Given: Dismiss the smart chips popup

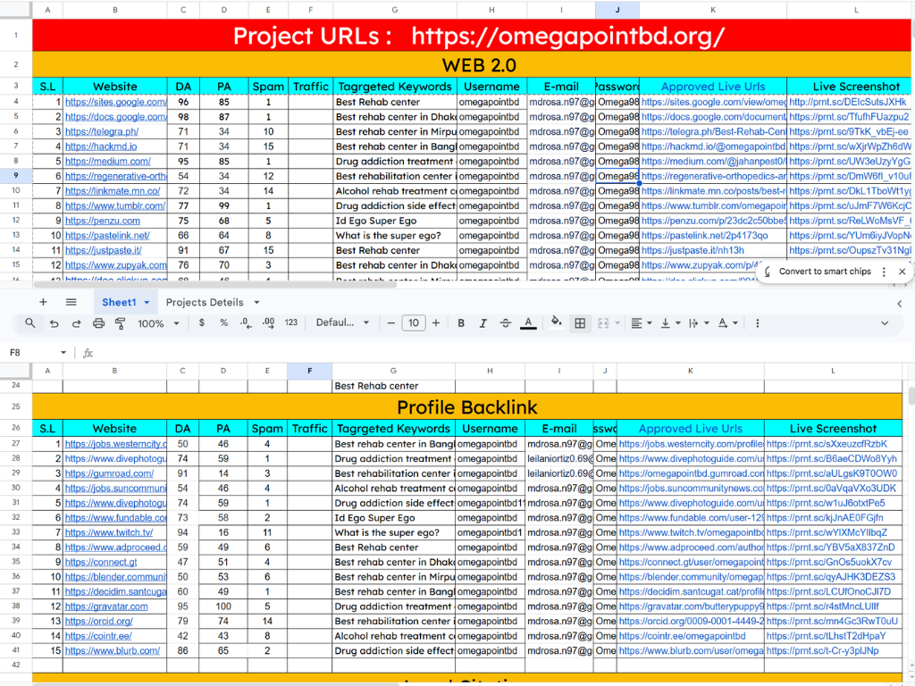Looking at the screenshot, I should pos(902,272).
